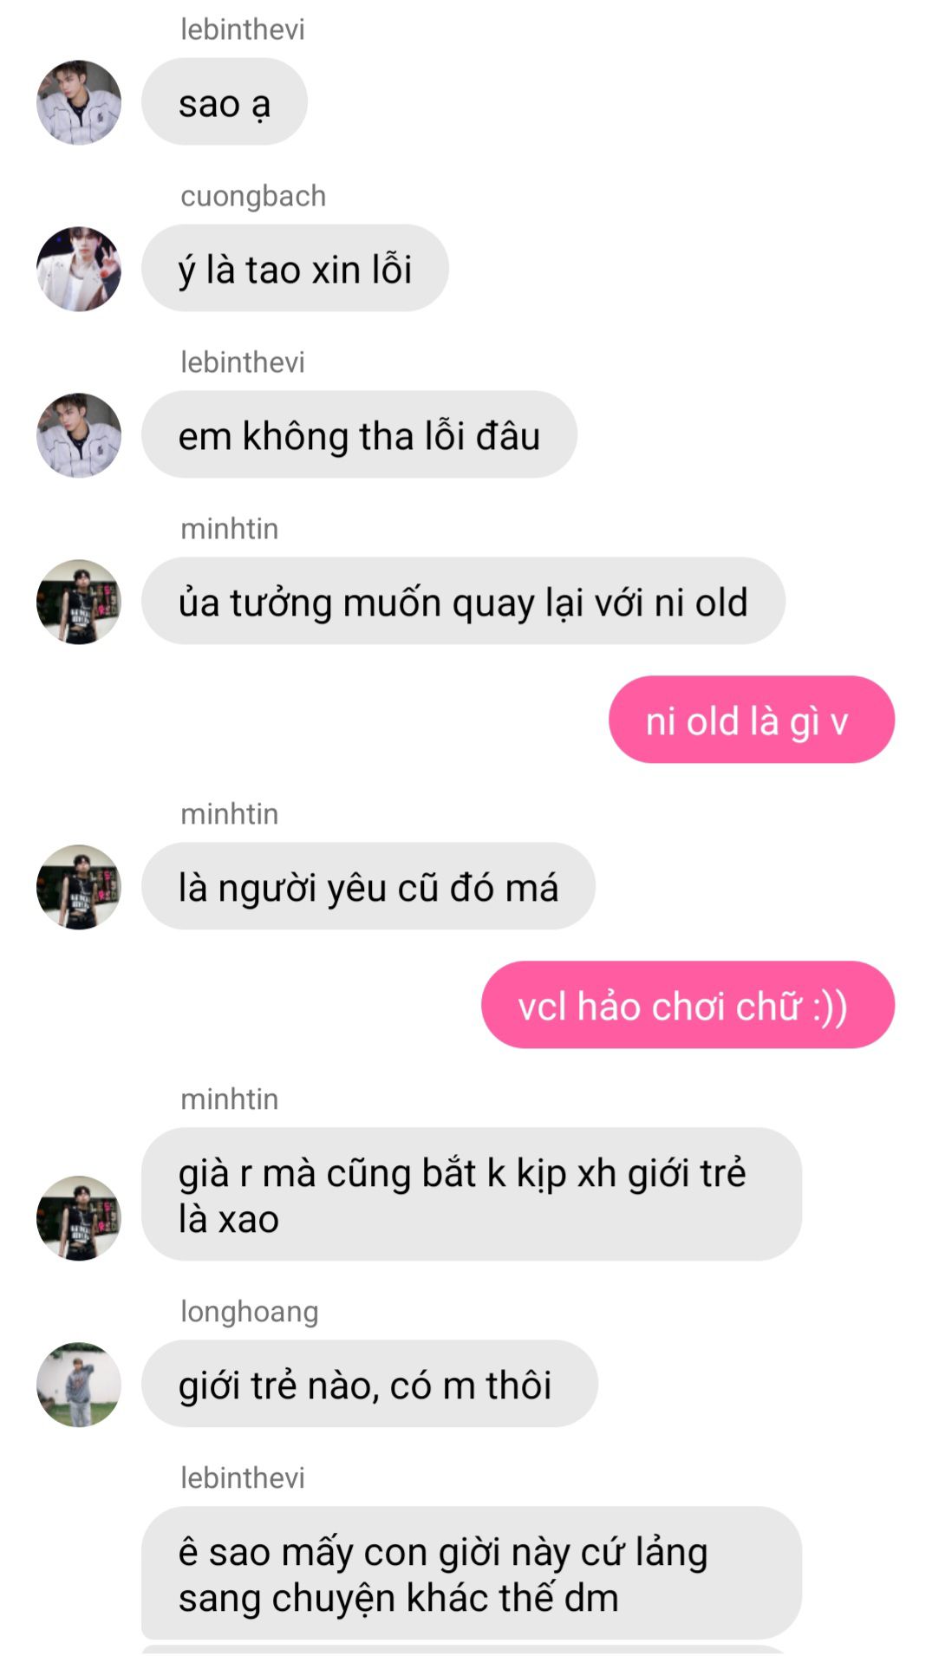Screen dimensions: 932x1656
Task: Tap the topmost lebinthevi sender name
Action: (243, 29)
